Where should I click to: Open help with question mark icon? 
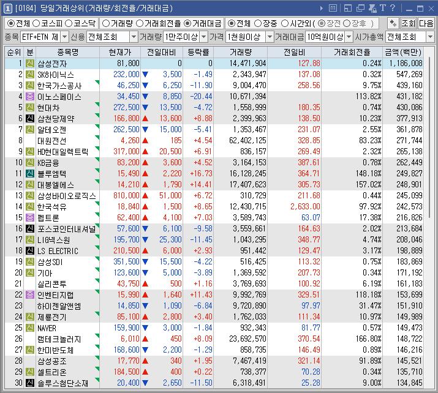(x=393, y=8)
